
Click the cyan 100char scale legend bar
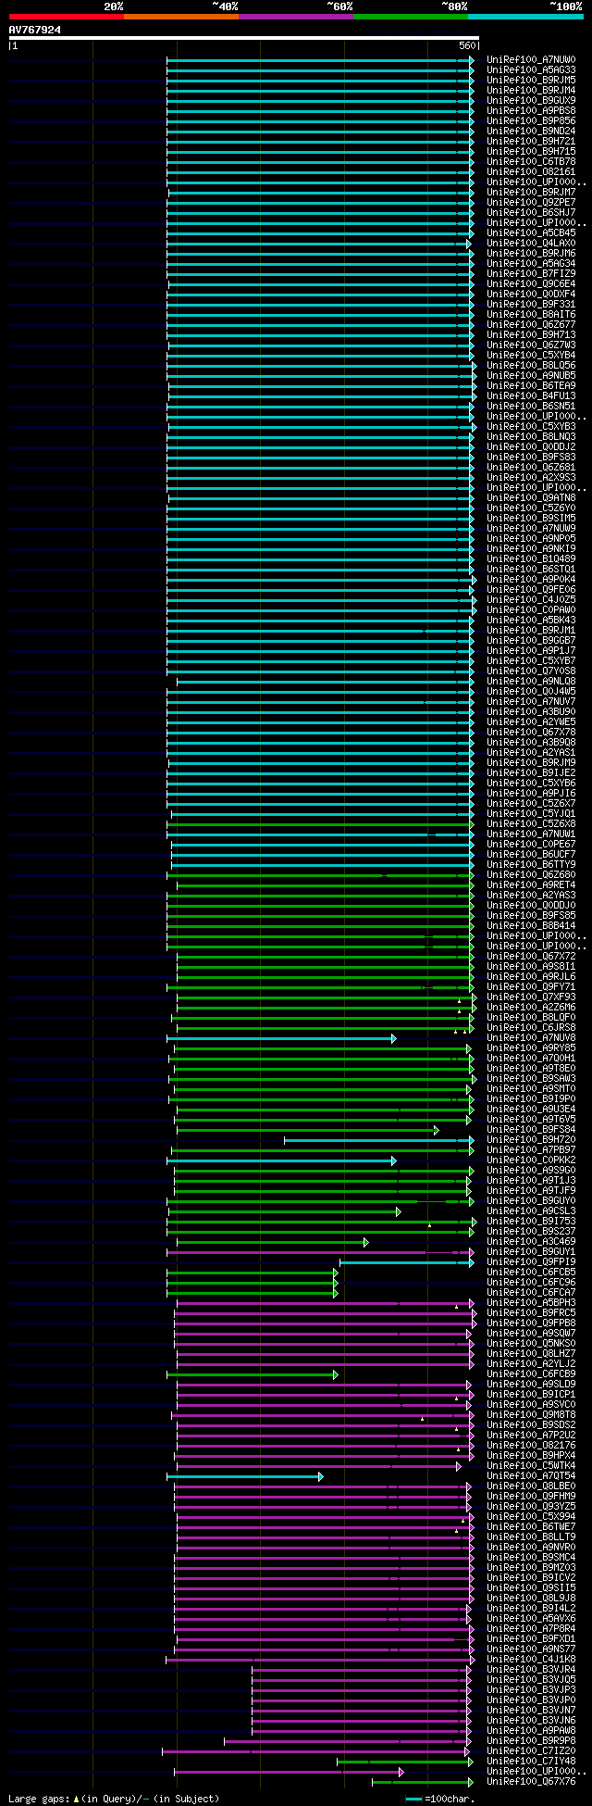pos(413,1799)
